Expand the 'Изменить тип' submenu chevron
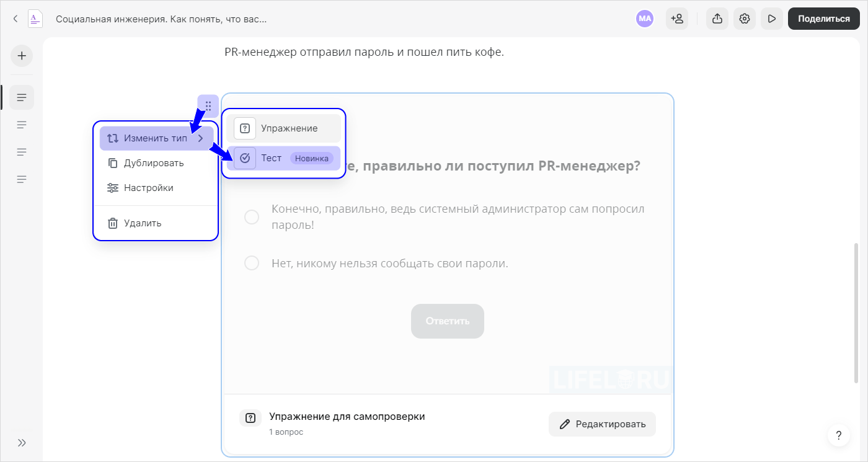 (x=200, y=138)
